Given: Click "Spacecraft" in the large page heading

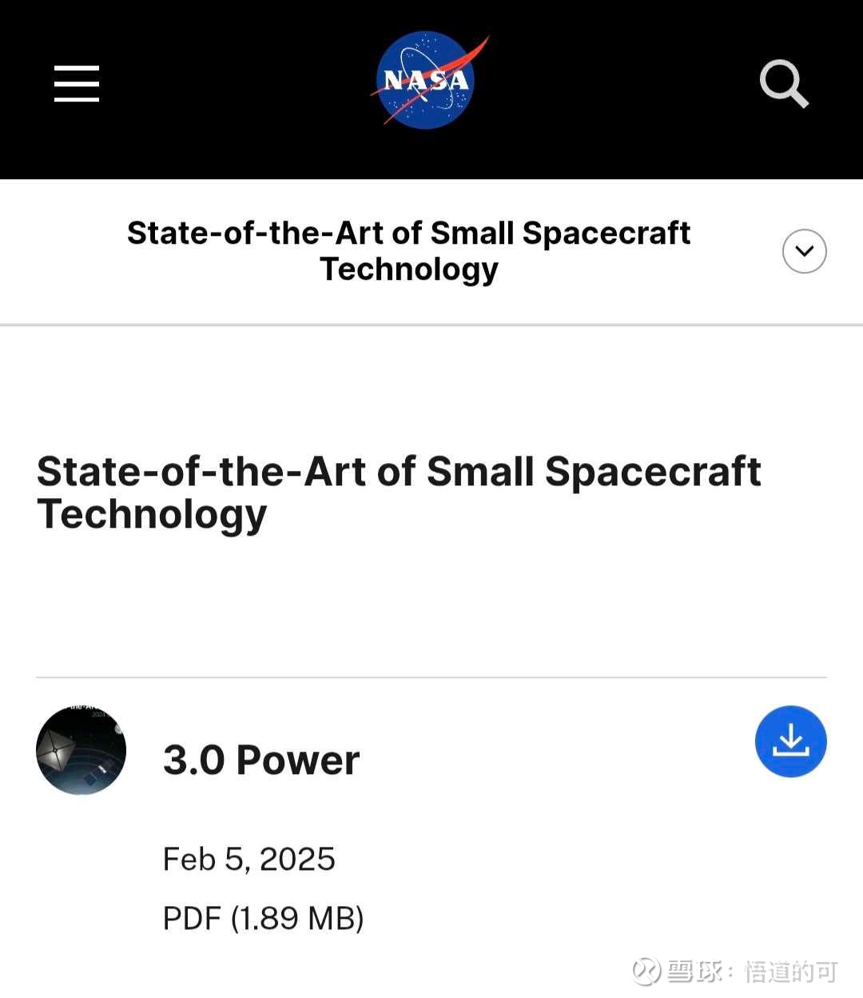Looking at the screenshot, I should pos(652,471).
